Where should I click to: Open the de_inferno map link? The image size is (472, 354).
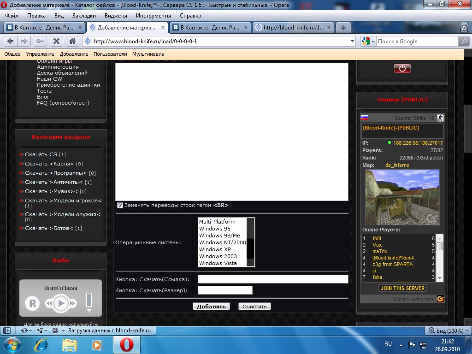(397, 165)
